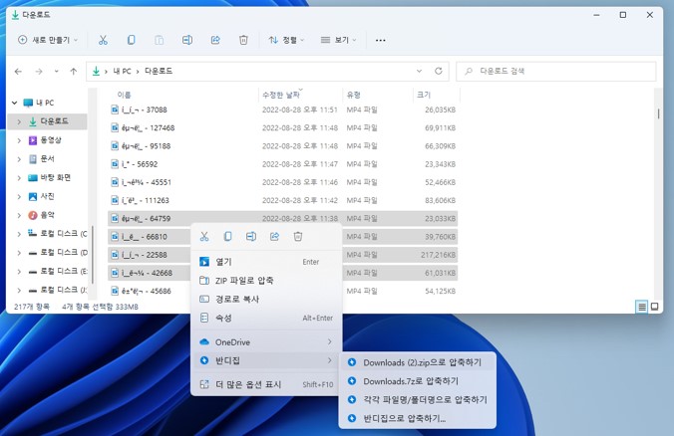Click the Cut icon in the Explorer toolbar
This screenshot has width=674, height=436.
point(103,40)
